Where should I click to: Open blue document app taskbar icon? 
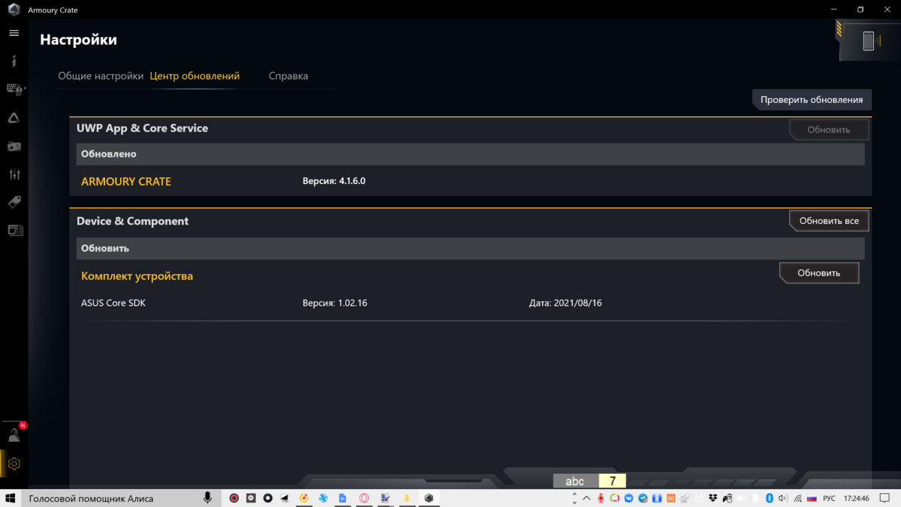click(342, 498)
